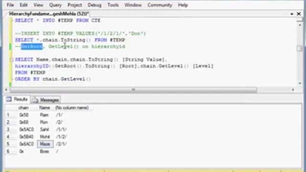The image size is (306, 172).
Task: Click the SELECT * INTO #TEMP line
Action: [x=58, y=21]
